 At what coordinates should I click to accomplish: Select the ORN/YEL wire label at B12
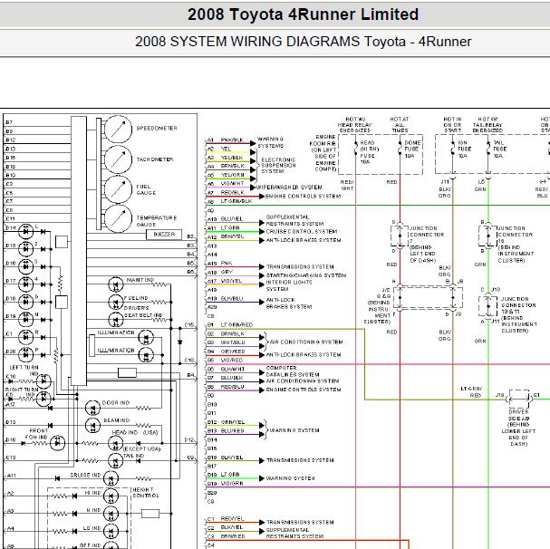pyautogui.click(x=233, y=422)
